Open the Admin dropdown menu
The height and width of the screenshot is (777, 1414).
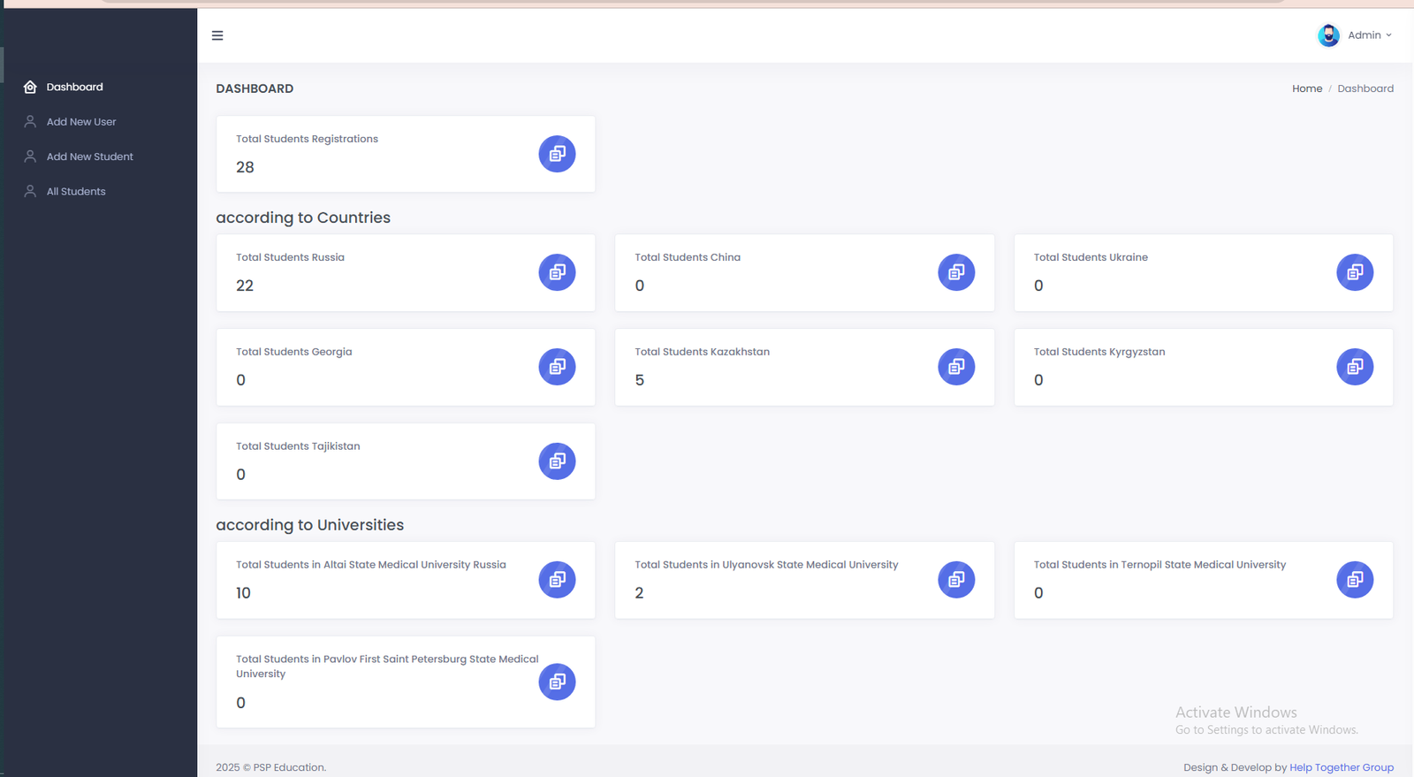(1369, 35)
